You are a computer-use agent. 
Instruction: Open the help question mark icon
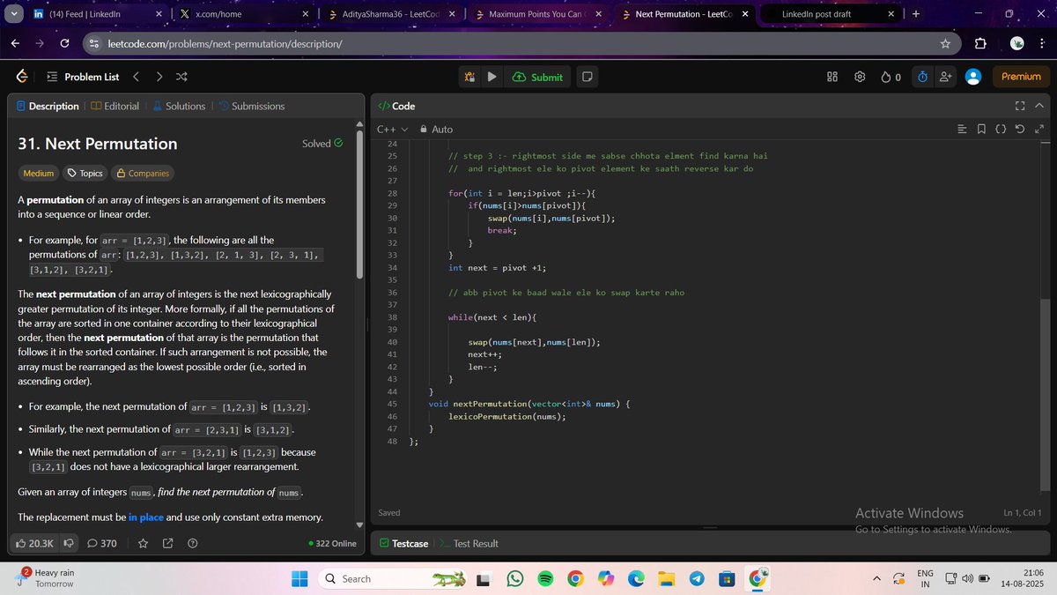(192, 544)
